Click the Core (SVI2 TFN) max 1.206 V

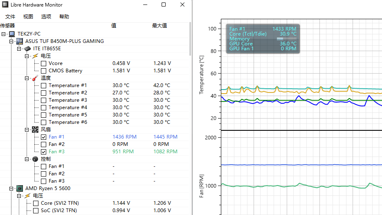coord(162,203)
